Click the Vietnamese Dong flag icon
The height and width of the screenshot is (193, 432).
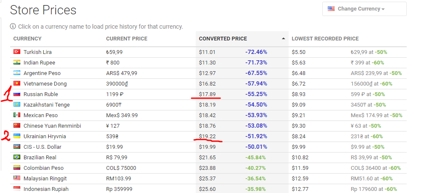(17, 83)
